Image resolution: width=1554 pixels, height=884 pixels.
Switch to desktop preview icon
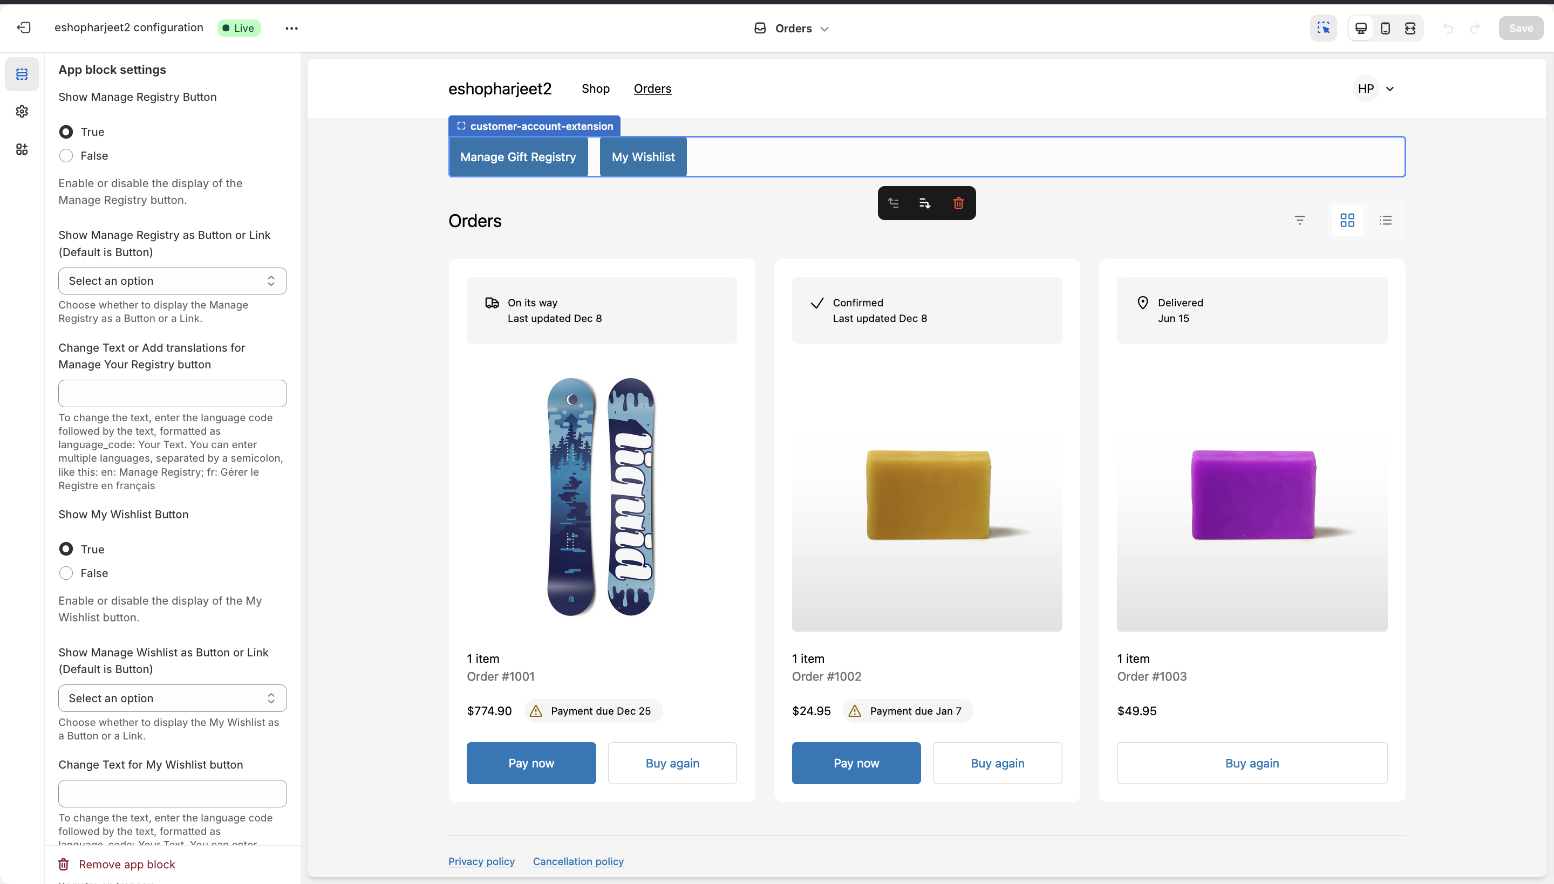tap(1361, 28)
